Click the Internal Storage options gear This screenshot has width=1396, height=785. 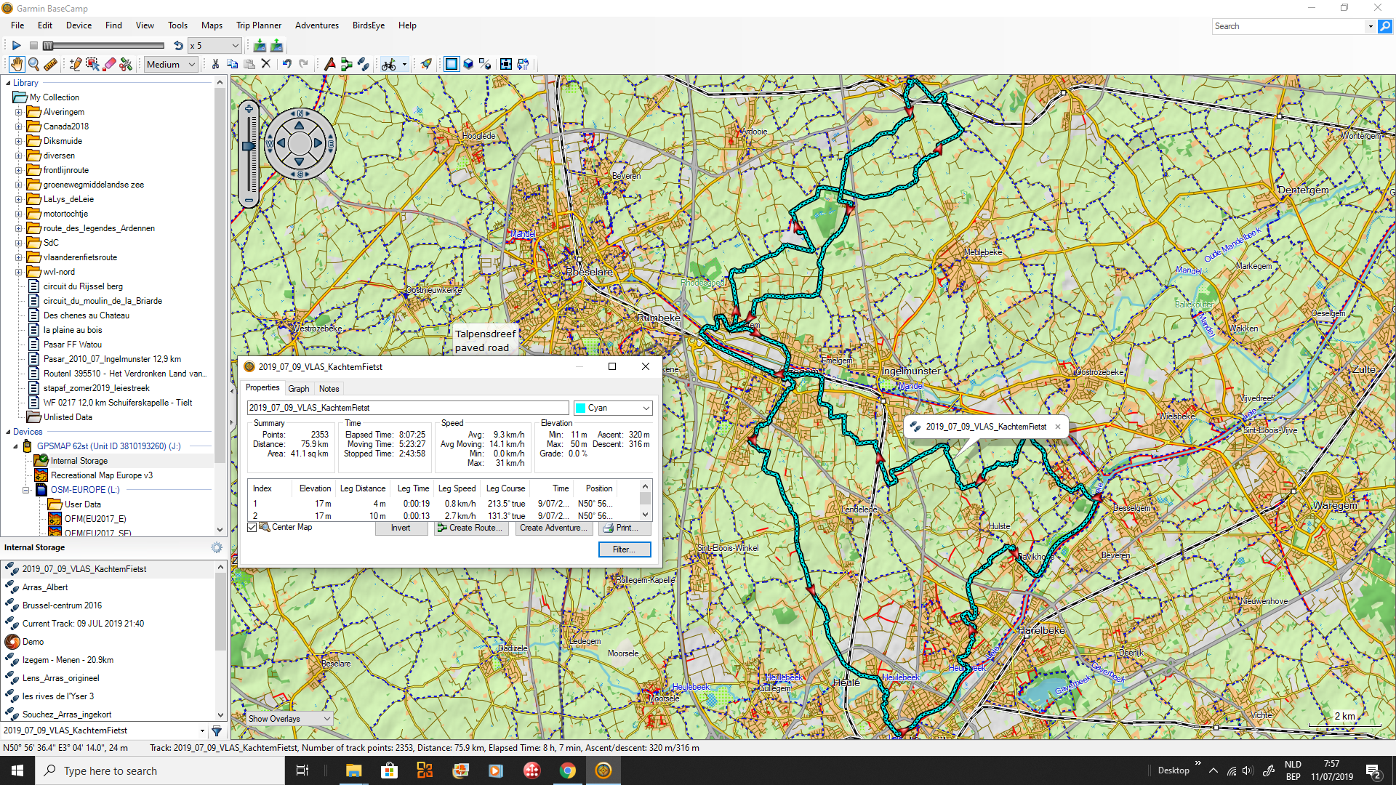pos(217,547)
